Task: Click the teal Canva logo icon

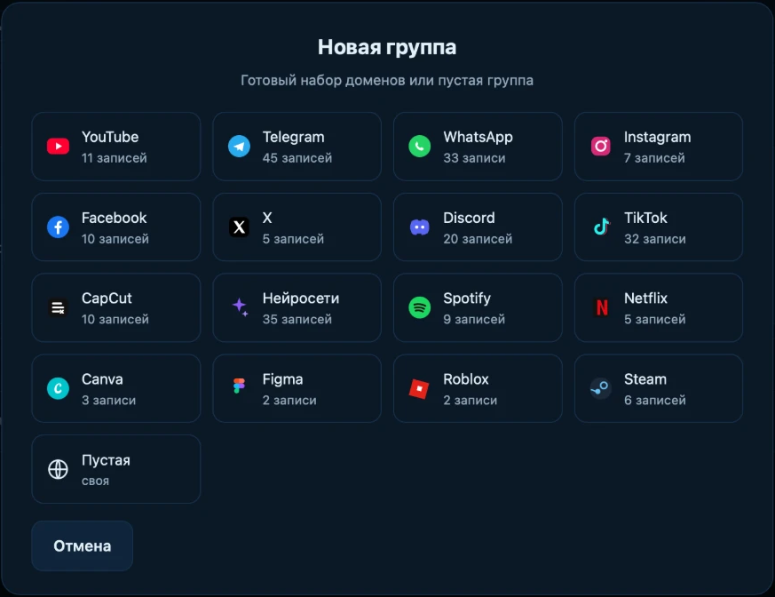Action: pos(58,388)
